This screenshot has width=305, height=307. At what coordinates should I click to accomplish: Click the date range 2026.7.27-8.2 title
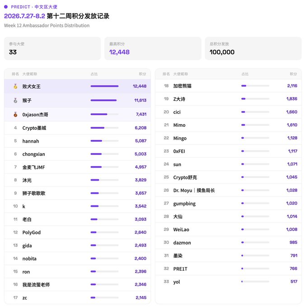coord(24,16)
